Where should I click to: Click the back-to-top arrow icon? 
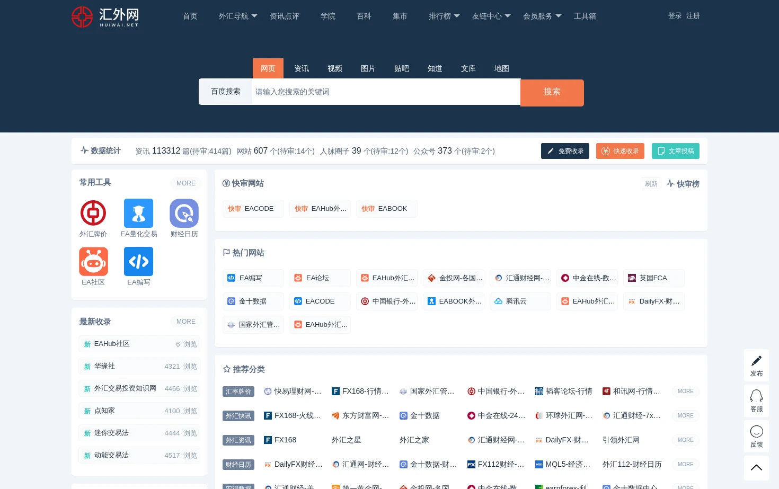pyautogui.click(x=757, y=468)
